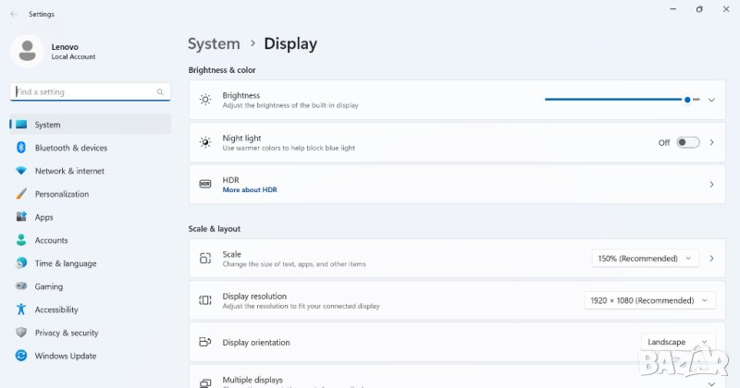Click the Brightness slider track

[x=610, y=99]
